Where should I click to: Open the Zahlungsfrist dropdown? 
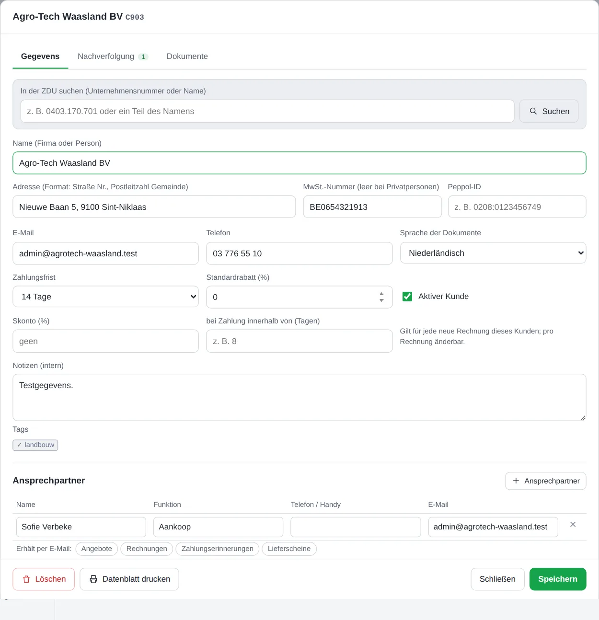(x=105, y=297)
